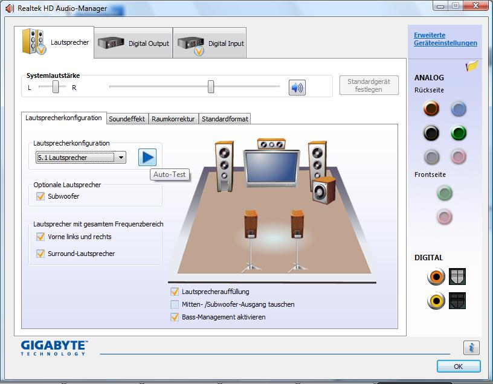This screenshot has height=384, width=493.
Task: Click the upper optical digital connector icon
Action: click(457, 277)
